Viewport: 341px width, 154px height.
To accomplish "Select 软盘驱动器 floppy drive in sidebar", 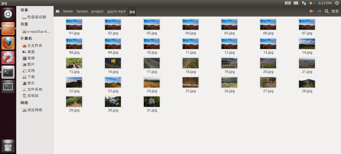I will (34, 17).
